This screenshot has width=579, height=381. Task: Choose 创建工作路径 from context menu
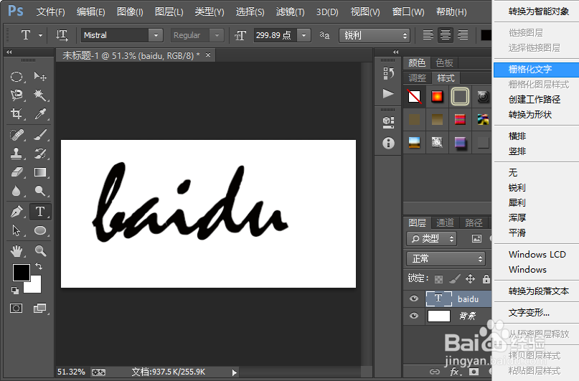[x=536, y=100]
